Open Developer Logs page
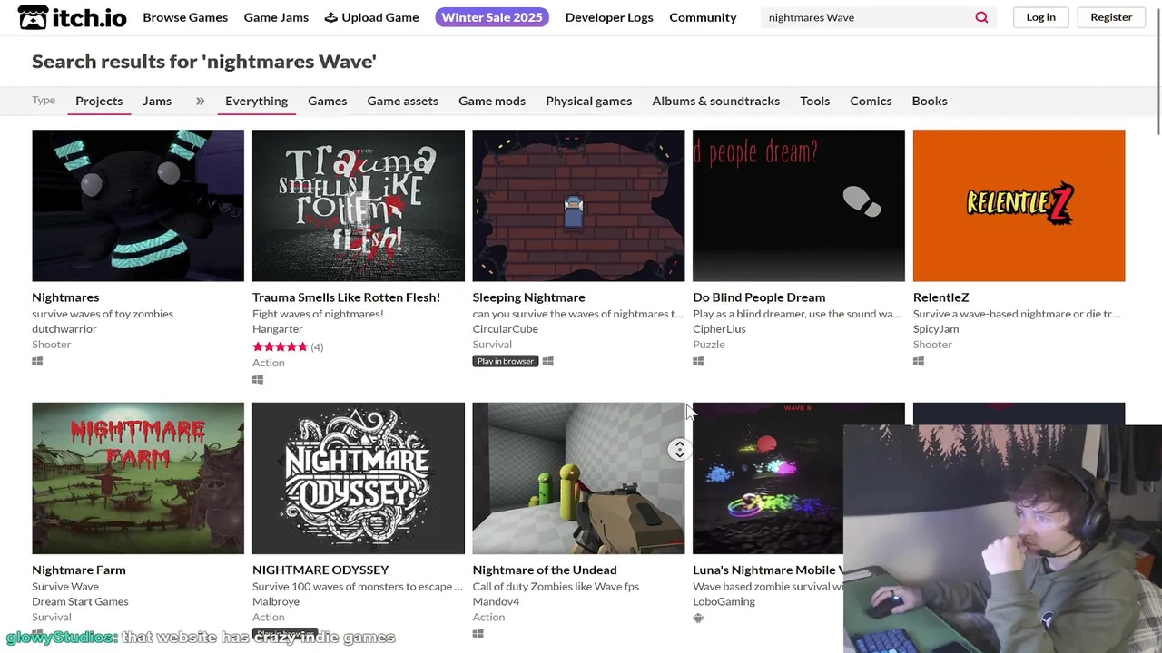The image size is (1162, 653). tap(609, 17)
